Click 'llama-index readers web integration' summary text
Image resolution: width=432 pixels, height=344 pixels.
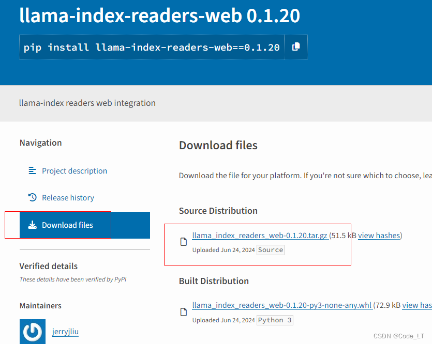(x=87, y=103)
